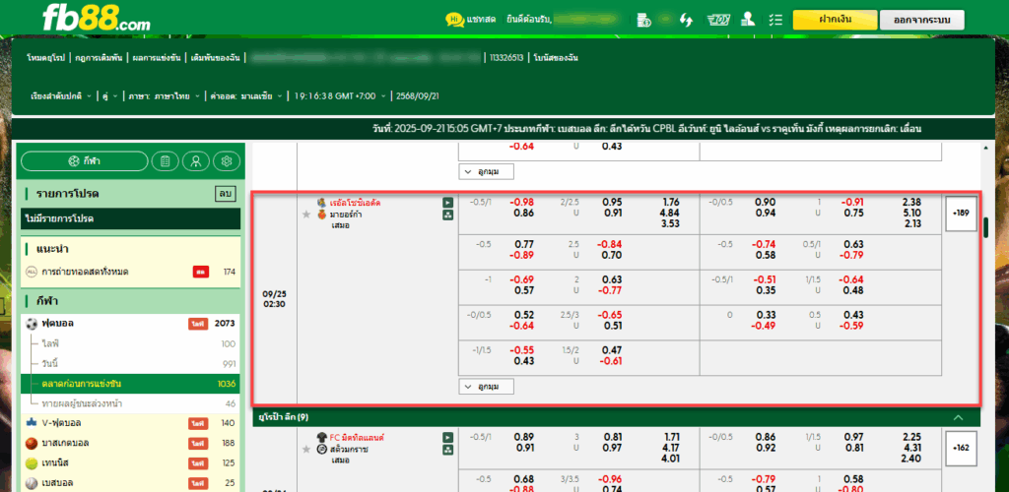1009x492 pixels.
Task: Open statistics icon for FC มิดทิลแลนด์ match
Action: coord(447,451)
